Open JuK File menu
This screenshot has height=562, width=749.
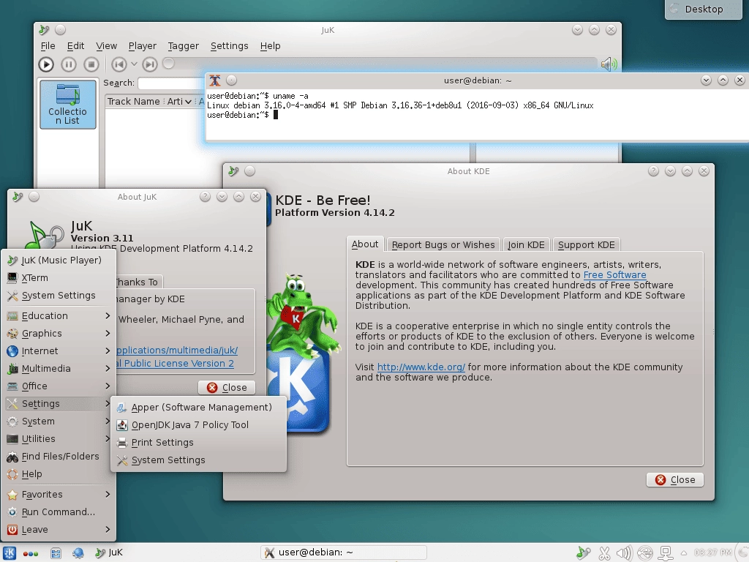point(48,46)
